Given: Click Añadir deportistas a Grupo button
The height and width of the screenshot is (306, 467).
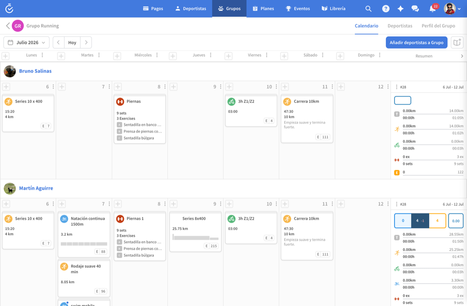Looking at the screenshot, I should click(x=416, y=43).
